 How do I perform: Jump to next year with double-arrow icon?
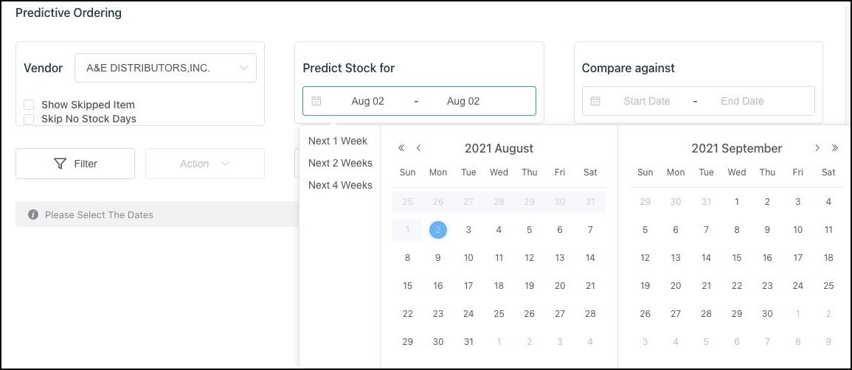pos(835,148)
